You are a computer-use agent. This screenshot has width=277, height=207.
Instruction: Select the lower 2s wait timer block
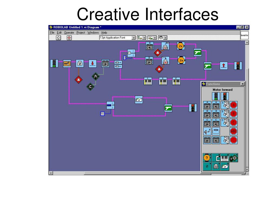(x=182, y=60)
